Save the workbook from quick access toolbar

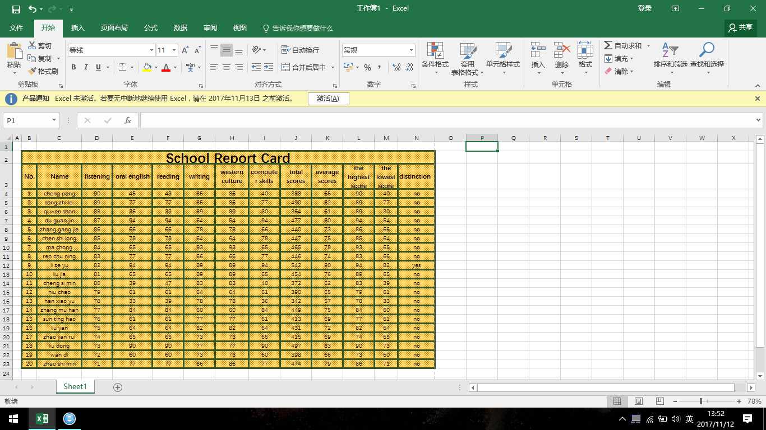(16, 9)
